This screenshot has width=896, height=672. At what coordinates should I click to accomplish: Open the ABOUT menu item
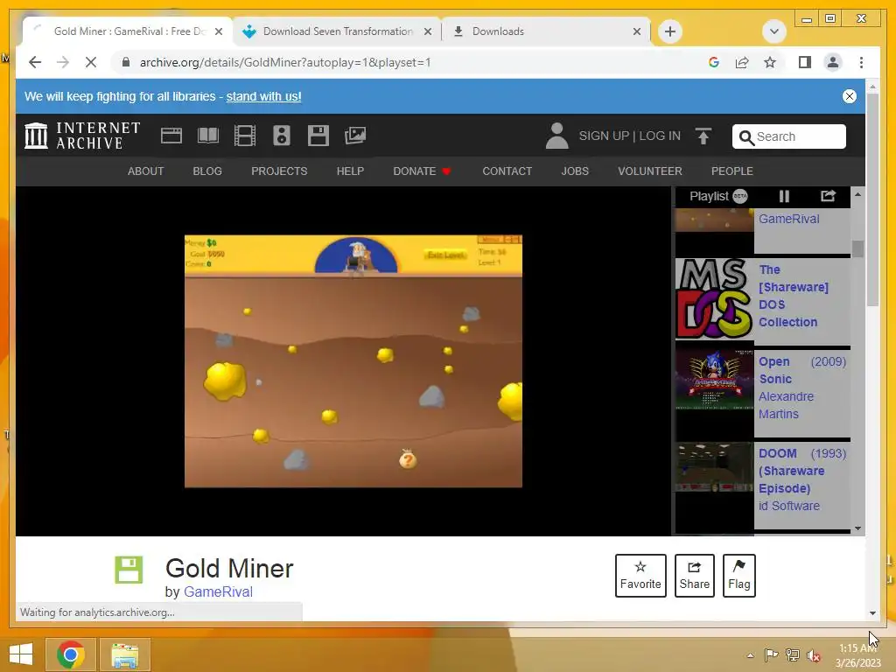146,171
